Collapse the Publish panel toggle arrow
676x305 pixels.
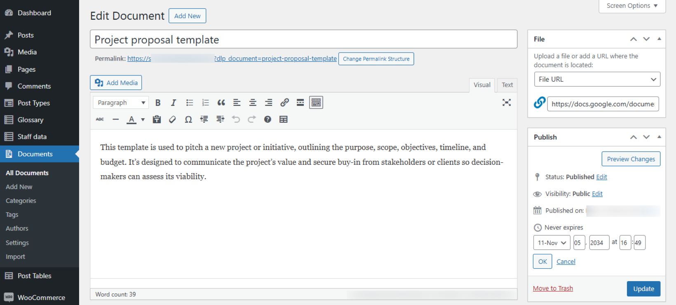pyautogui.click(x=659, y=137)
